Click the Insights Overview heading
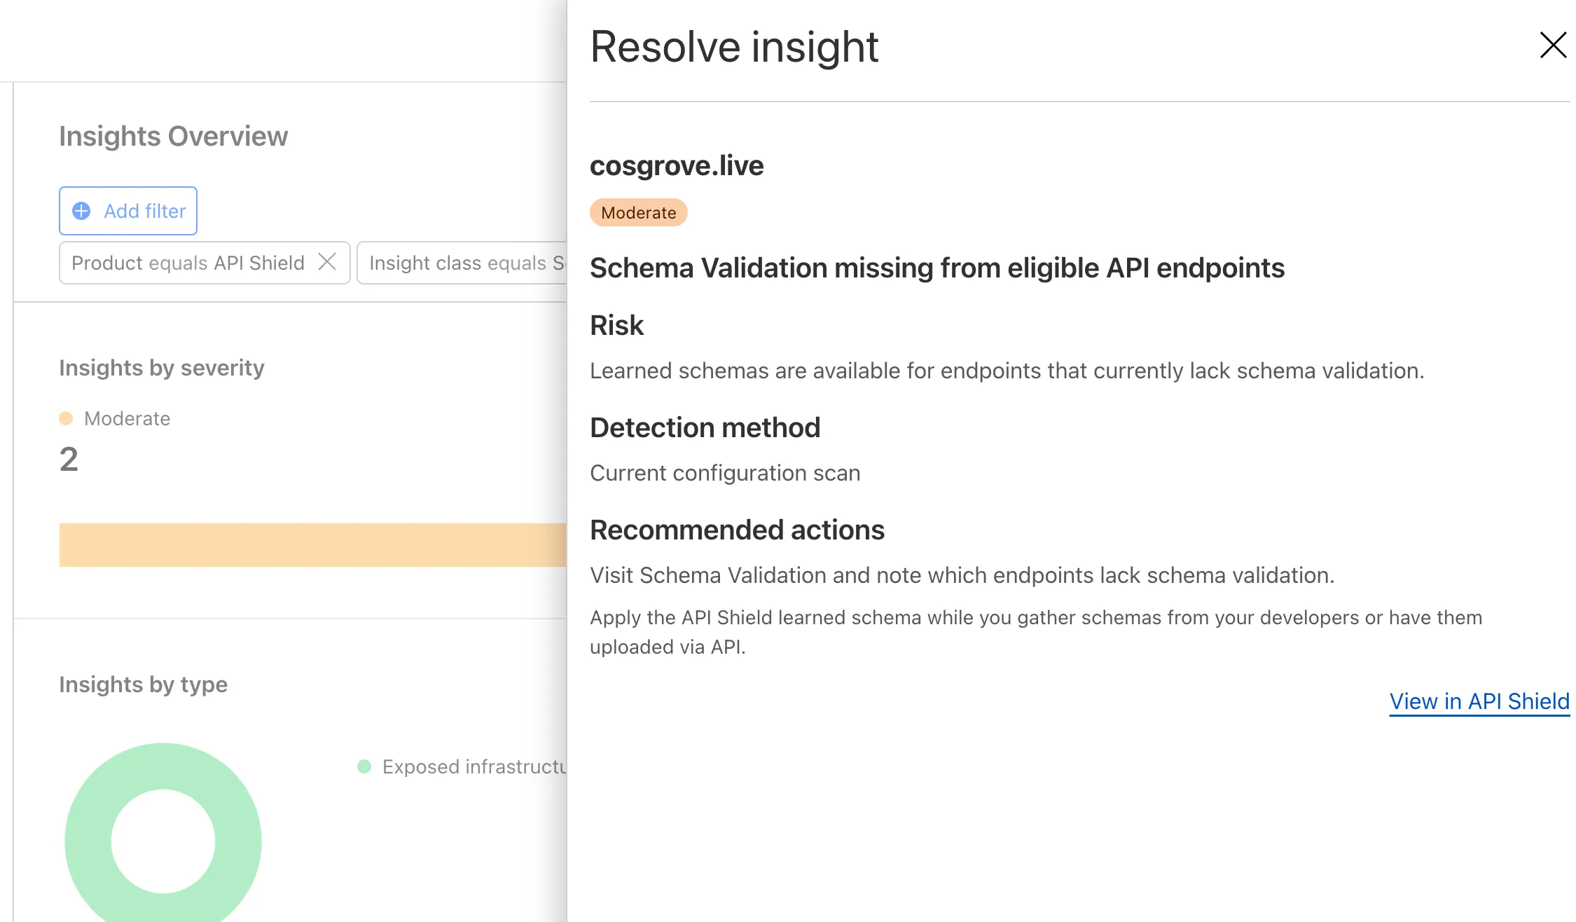Image resolution: width=1576 pixels, height=922 pixels. 173,136
